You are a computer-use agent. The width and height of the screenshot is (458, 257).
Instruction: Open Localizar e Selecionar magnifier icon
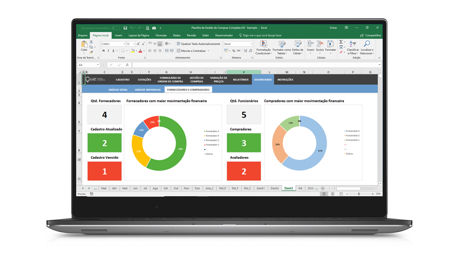tap(367, 44)
